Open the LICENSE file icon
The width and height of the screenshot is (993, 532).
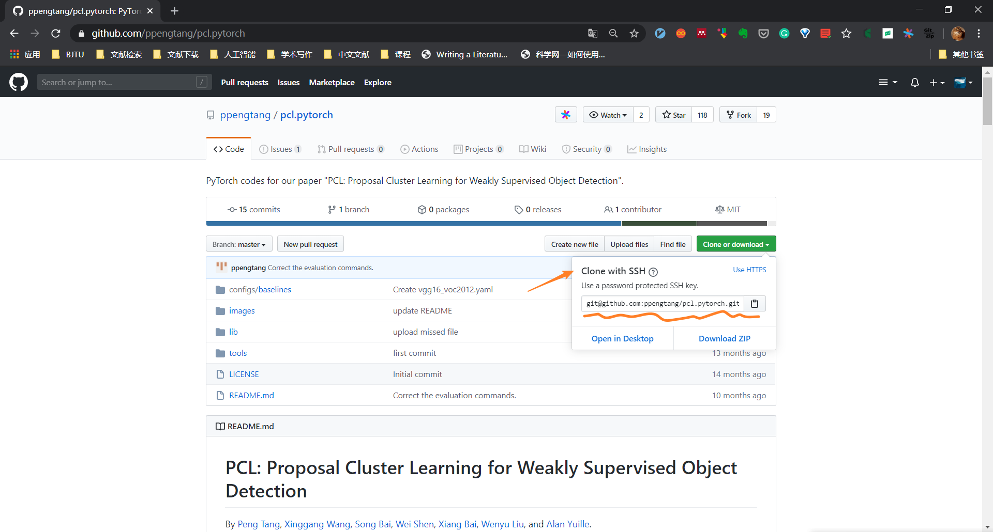(220, 374)
